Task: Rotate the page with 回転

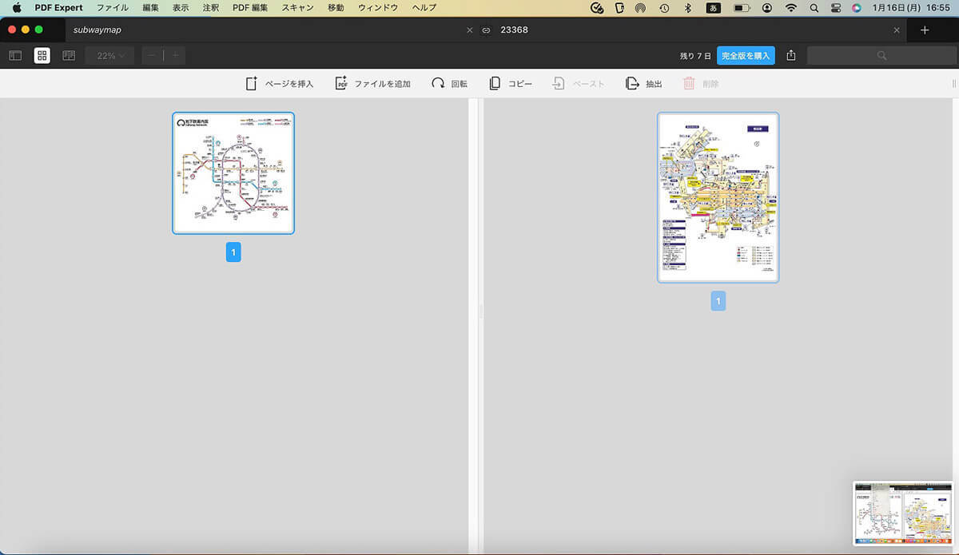Action: [x=449, y=84]
